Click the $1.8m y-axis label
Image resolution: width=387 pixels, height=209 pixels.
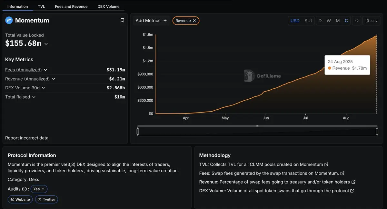148,35
